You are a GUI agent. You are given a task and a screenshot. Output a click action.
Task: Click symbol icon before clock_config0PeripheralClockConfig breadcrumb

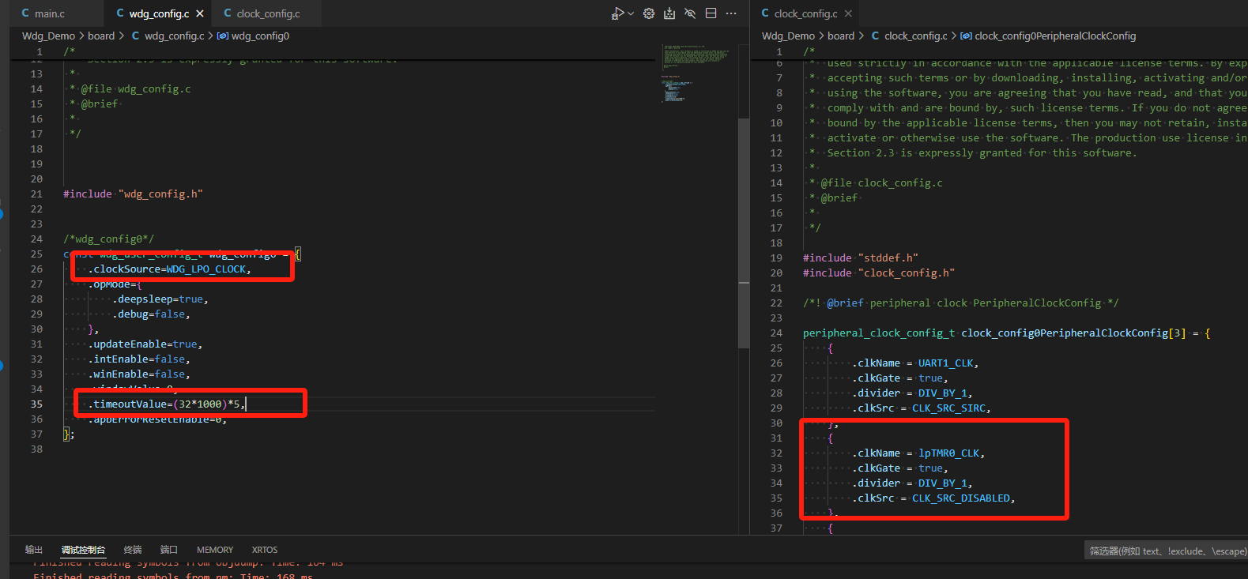tap(966, 36)
